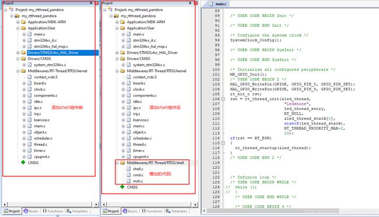
Task: Click the Application/User folder icon in middle panel
Action: tap(122, 28)
